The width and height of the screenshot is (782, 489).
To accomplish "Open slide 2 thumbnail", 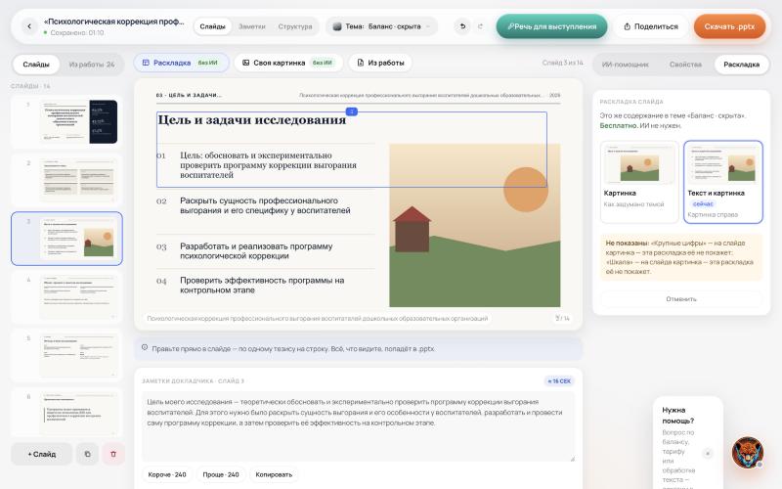I will [66, 180].
